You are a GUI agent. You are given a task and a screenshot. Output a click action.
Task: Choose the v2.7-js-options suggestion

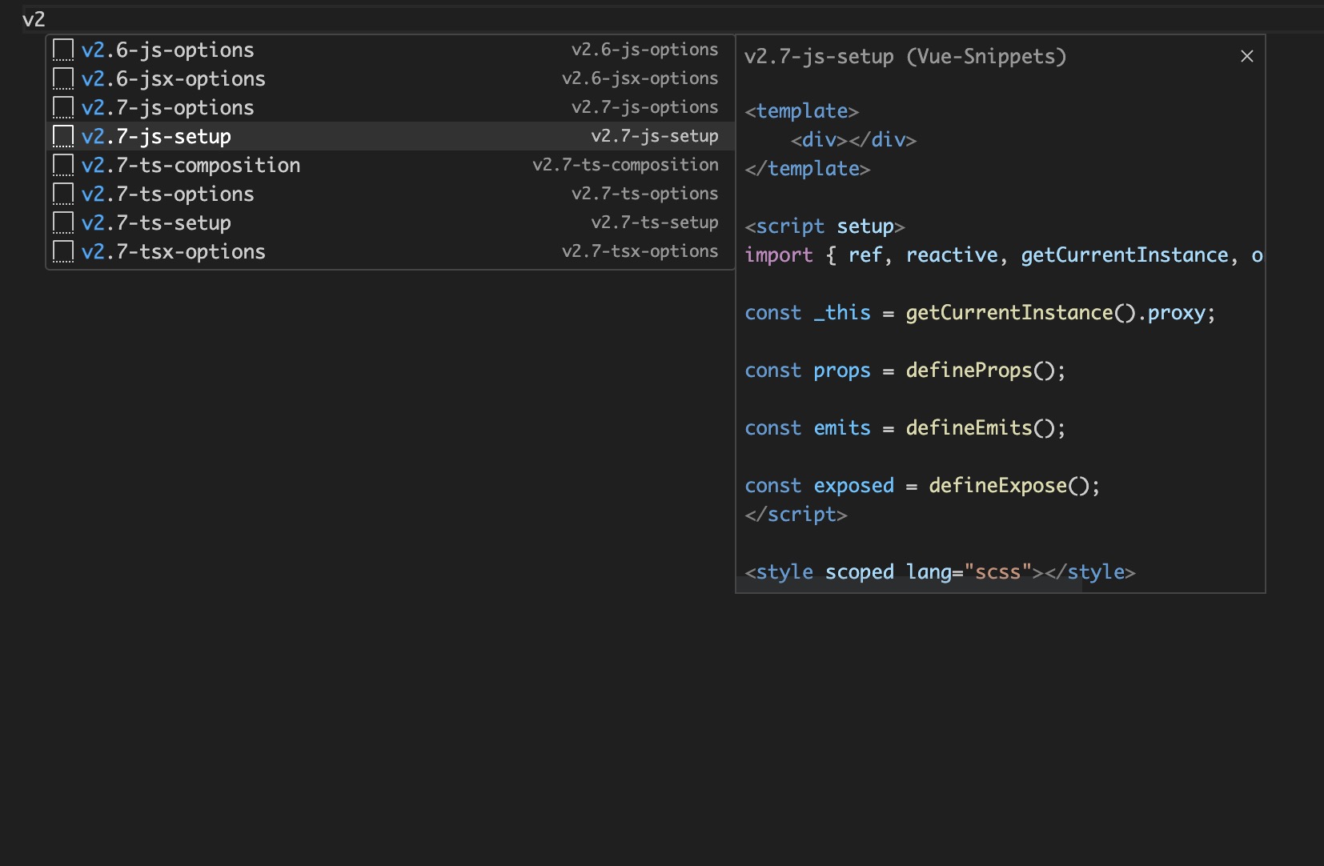(390, 107)
